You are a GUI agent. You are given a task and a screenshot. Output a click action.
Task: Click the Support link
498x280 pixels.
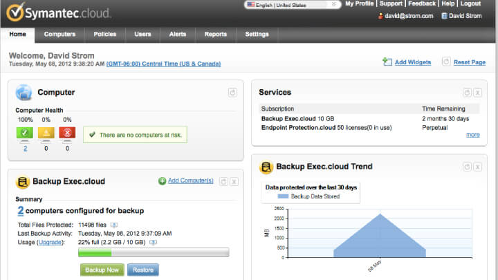391,4
